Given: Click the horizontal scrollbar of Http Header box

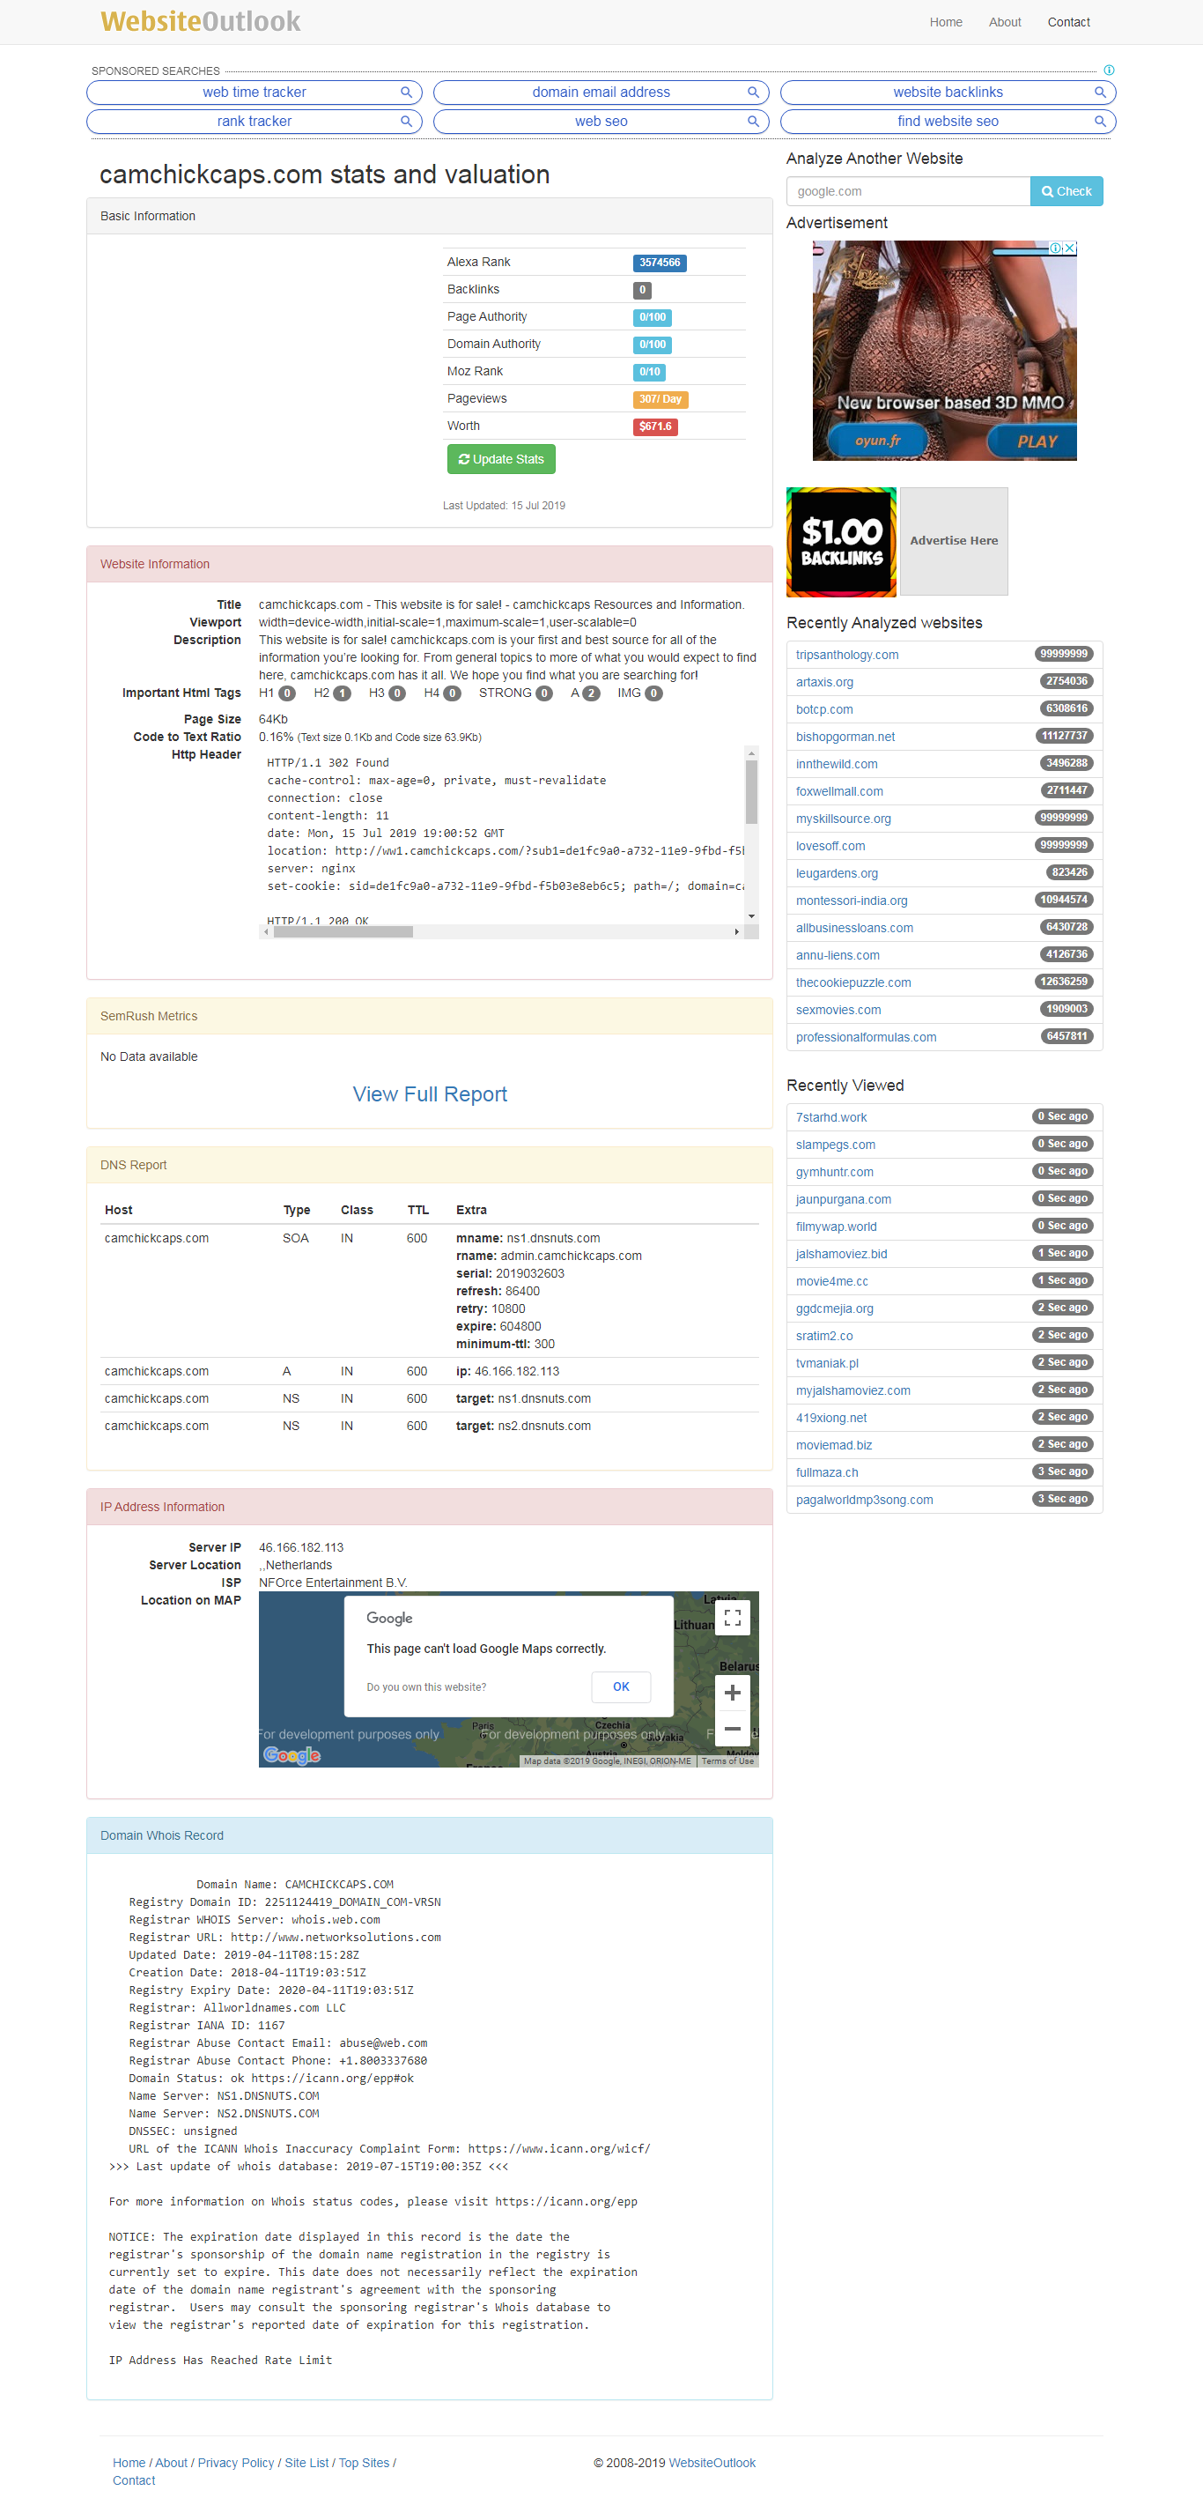Looking at the screenshot, I should [343, 932].
